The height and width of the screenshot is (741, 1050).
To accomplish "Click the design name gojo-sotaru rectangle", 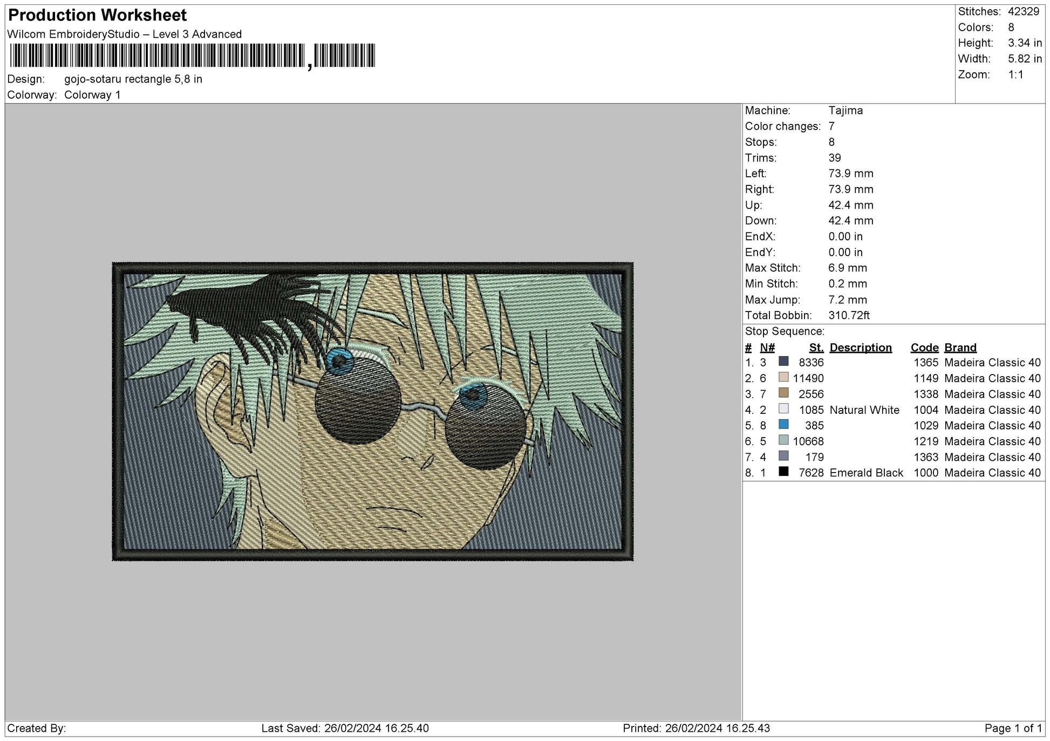I will pos(133,79).
